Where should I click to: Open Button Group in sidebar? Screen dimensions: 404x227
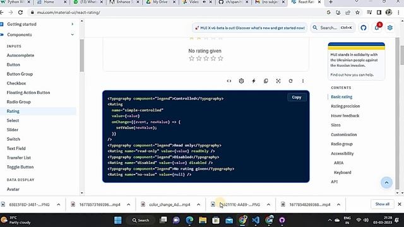[x=20, y=74]
